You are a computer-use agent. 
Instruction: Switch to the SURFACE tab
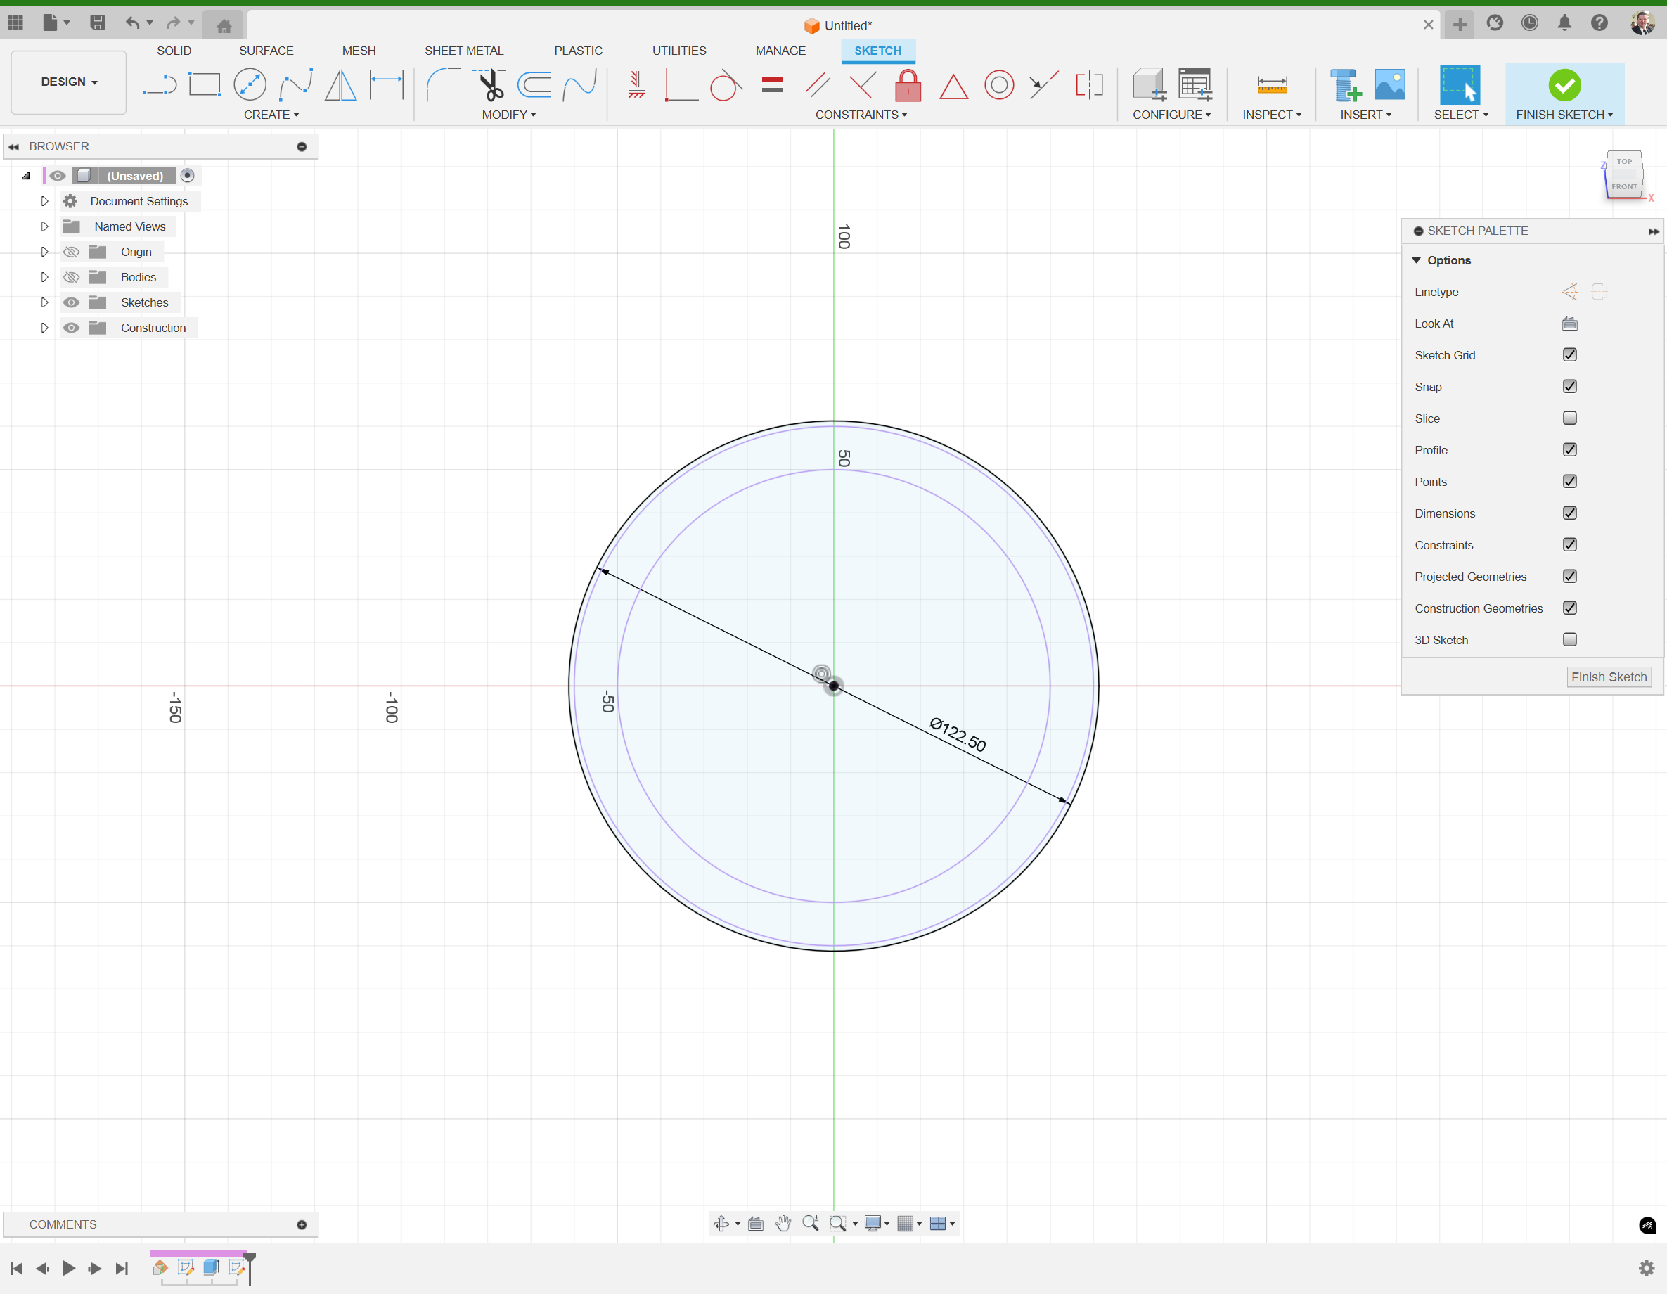[x=266, y=51]
